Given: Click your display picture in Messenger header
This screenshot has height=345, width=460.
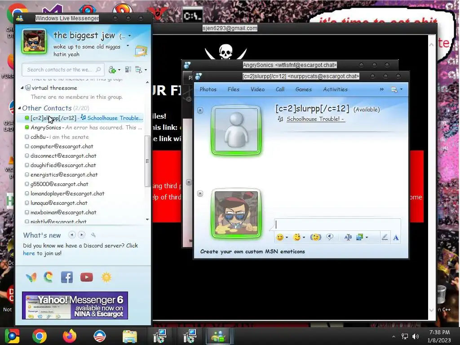Looking at the screenshot, I should [34, 41].
